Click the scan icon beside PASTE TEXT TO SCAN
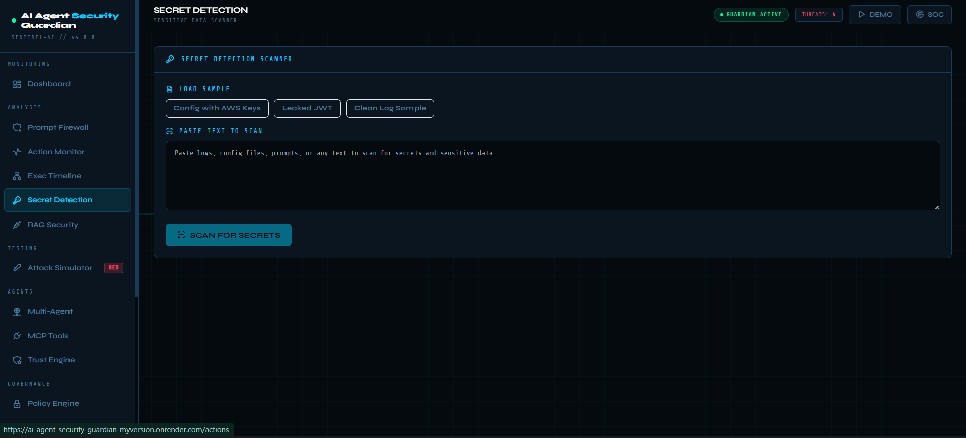 click(x=169, y=131)
